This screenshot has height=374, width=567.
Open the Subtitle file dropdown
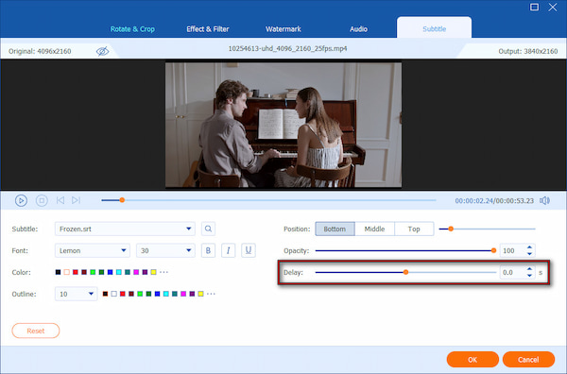[125, 229]
